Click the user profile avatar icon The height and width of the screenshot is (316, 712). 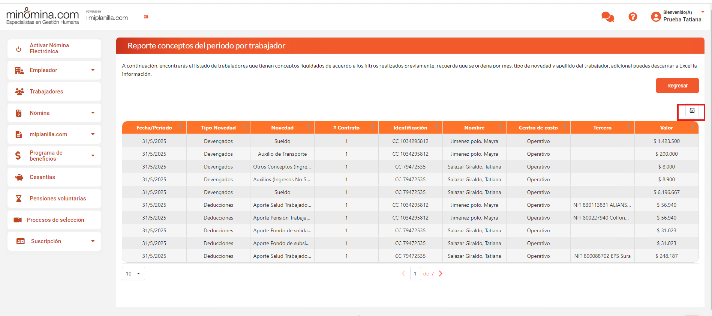pyautogui.click(x=656, y=17)
